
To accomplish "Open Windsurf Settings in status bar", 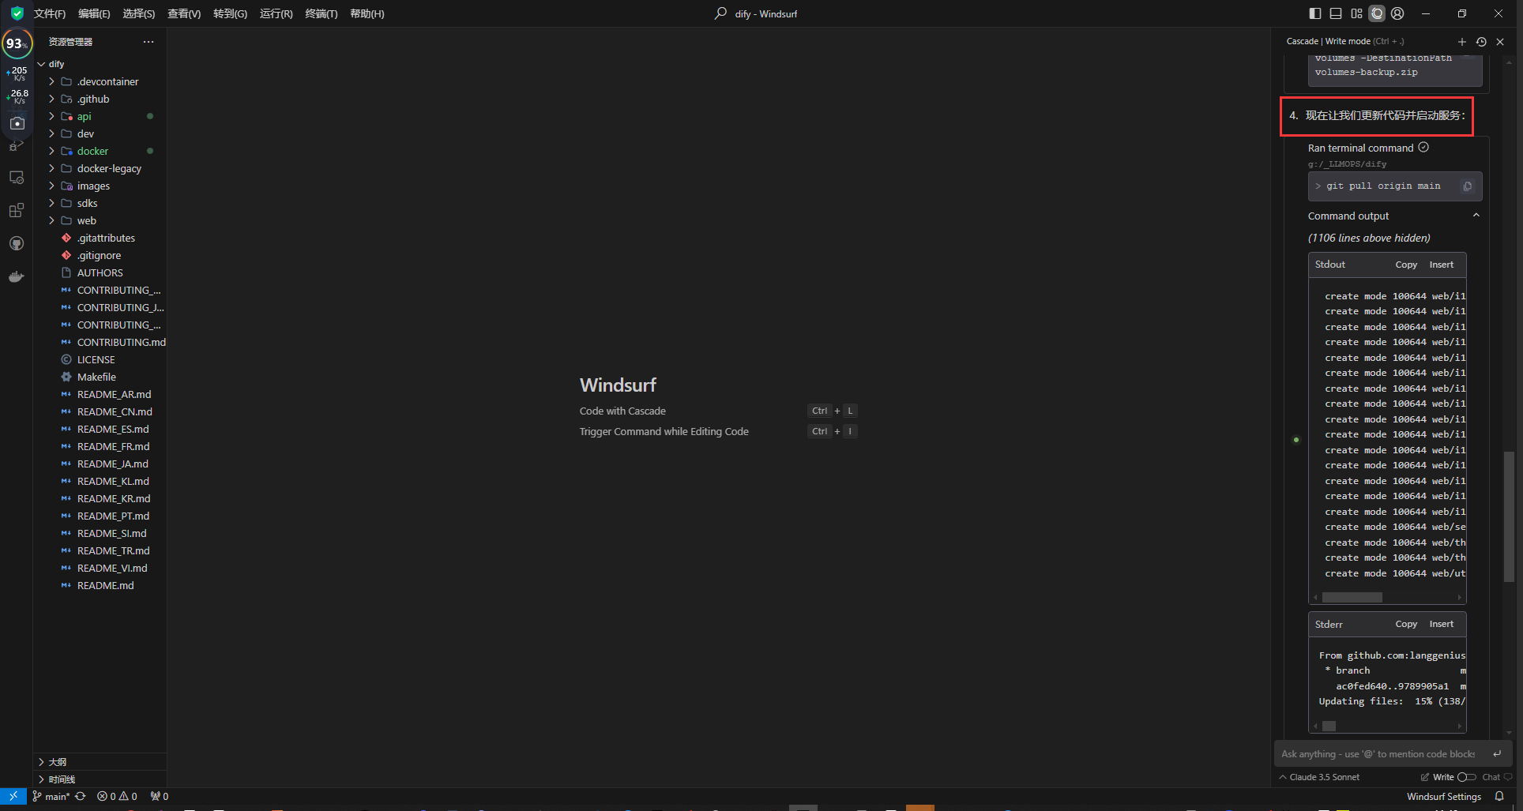I will click(x=1443, y=797).
